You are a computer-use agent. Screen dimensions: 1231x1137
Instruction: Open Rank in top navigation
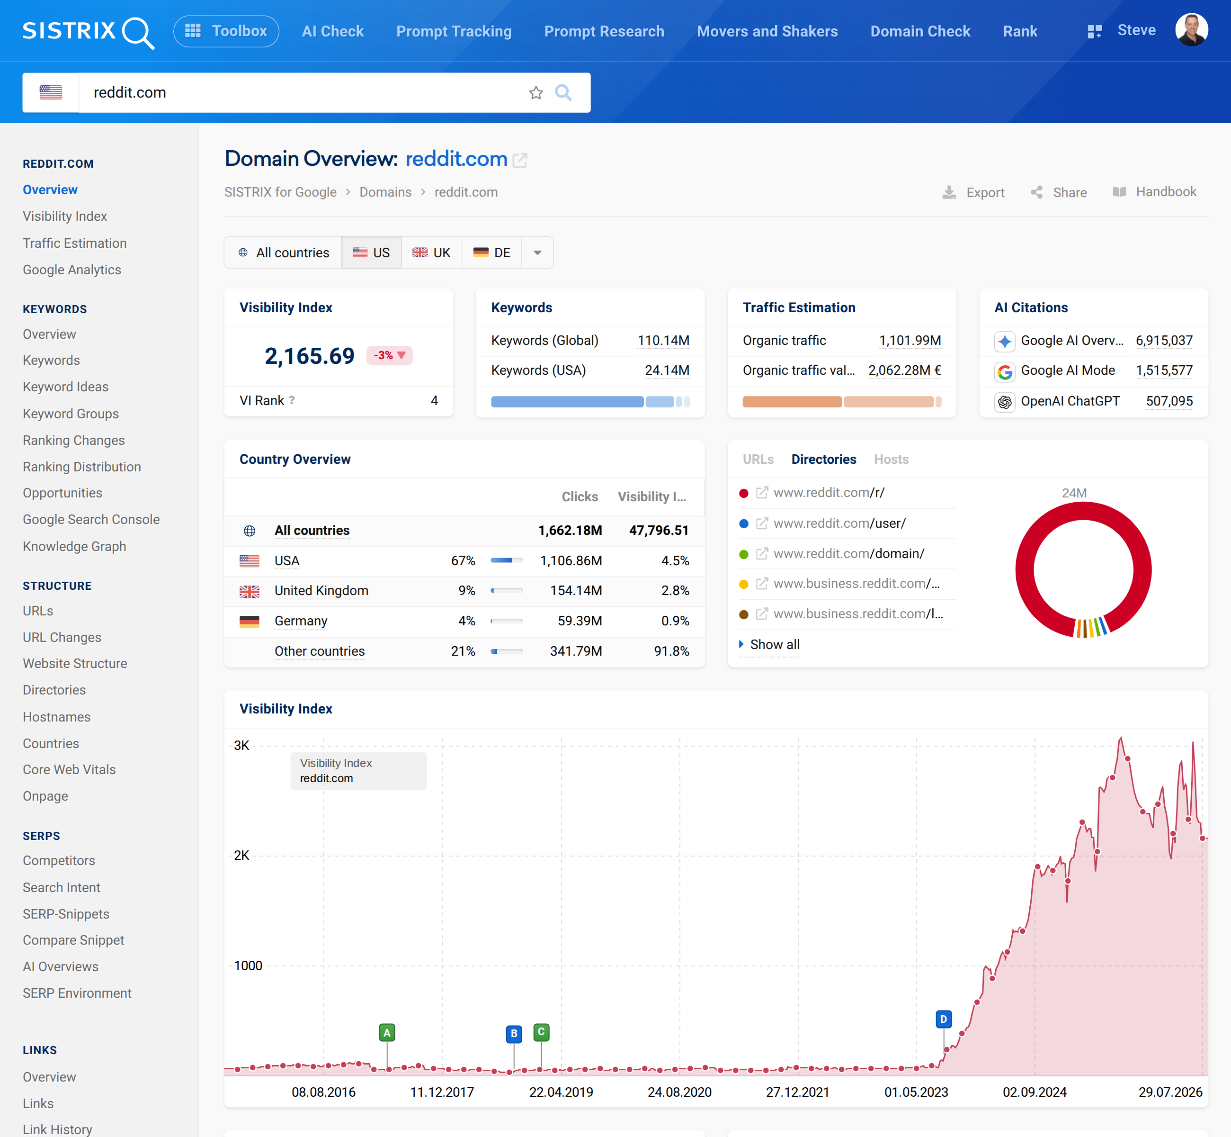1019,31
